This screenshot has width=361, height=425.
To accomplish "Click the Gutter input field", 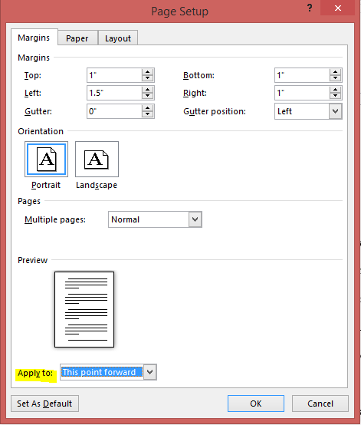I will (x=114, y=111).
